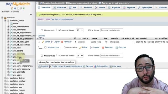
Task: Check the Marcar todos checkbox
Action: [45, 48]
